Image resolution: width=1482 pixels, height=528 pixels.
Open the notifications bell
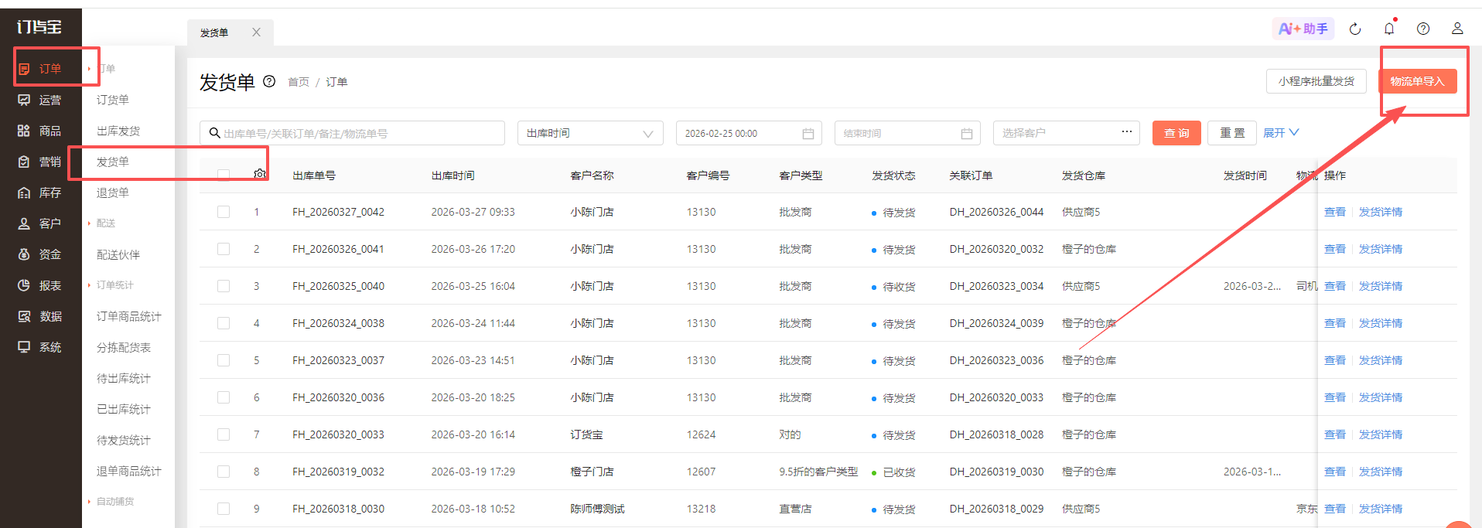[1389, 29]
